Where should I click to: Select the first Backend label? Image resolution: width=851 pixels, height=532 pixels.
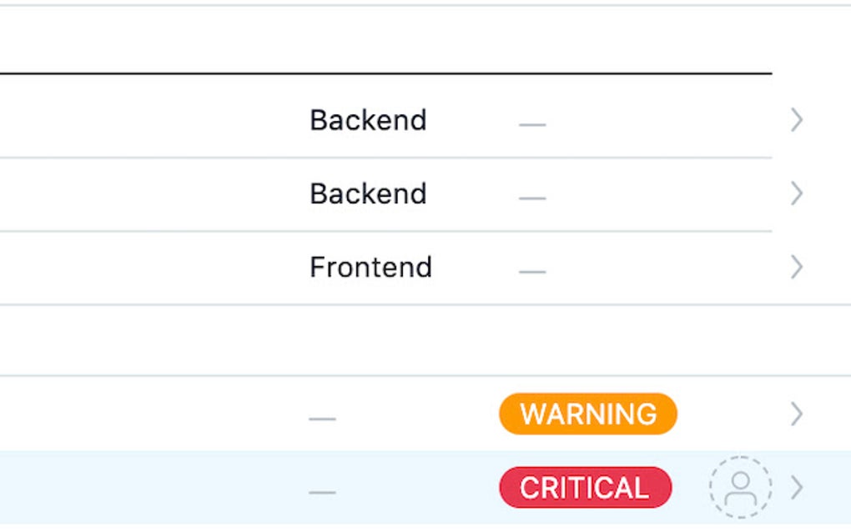[368, 121]
